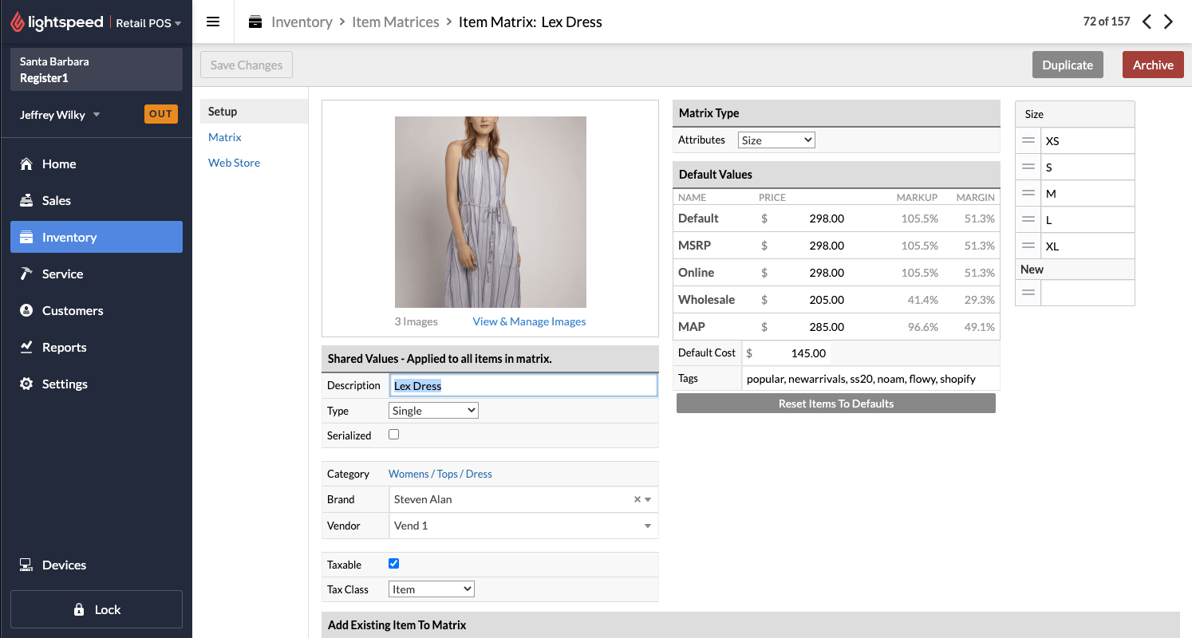Enable the Serialized checkbox

pyautogui.click(x=393, y=434)
